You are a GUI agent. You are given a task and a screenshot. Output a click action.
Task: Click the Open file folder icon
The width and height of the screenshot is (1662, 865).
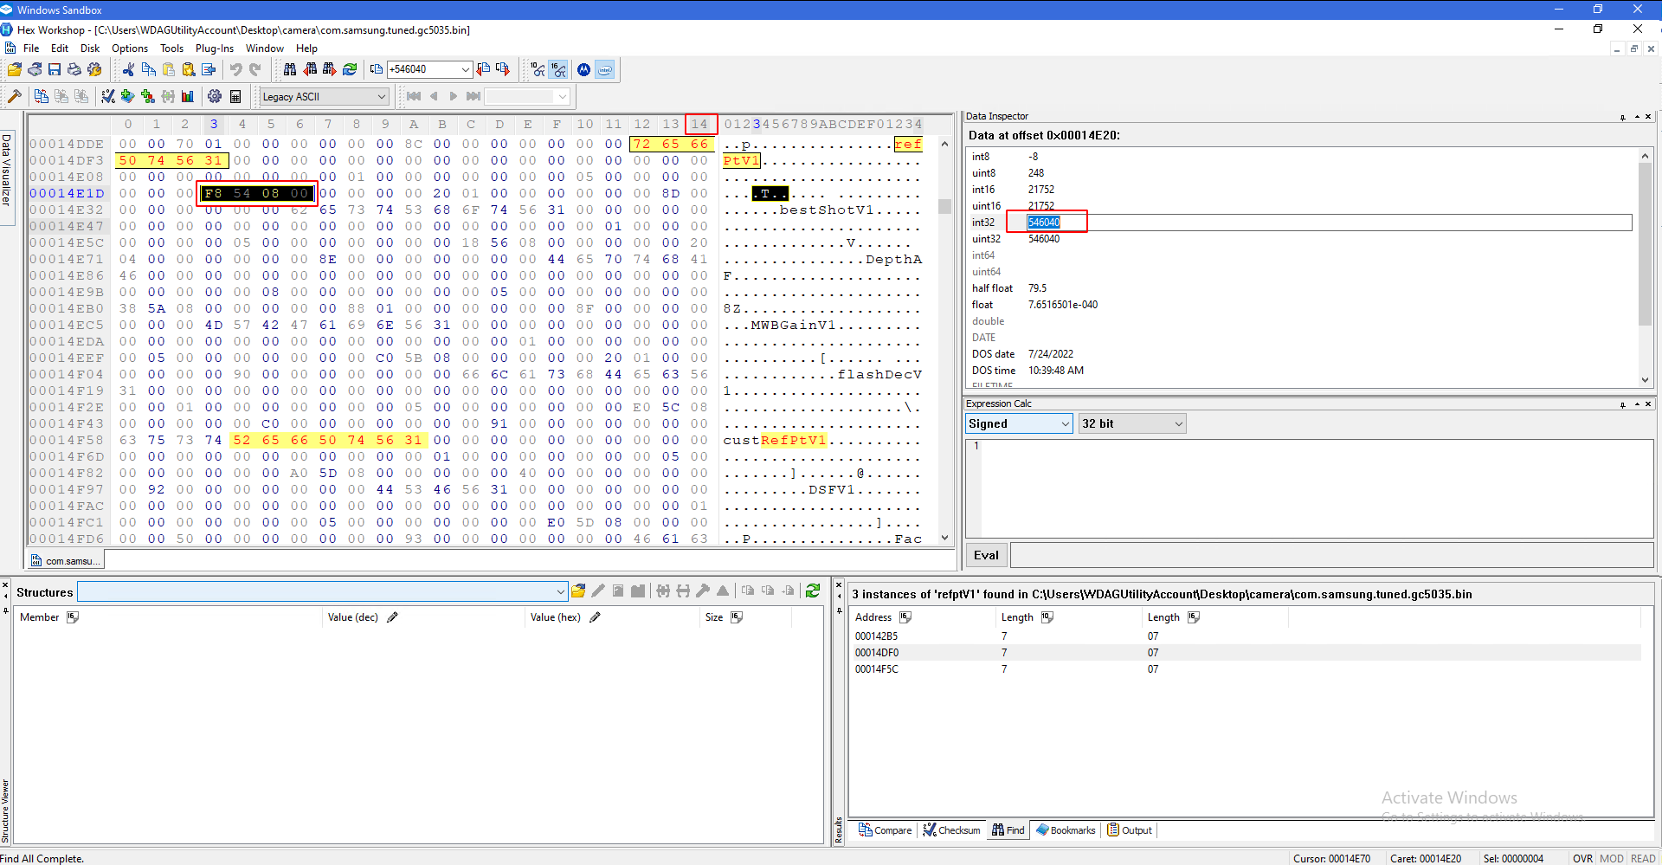tap(15, 69)
